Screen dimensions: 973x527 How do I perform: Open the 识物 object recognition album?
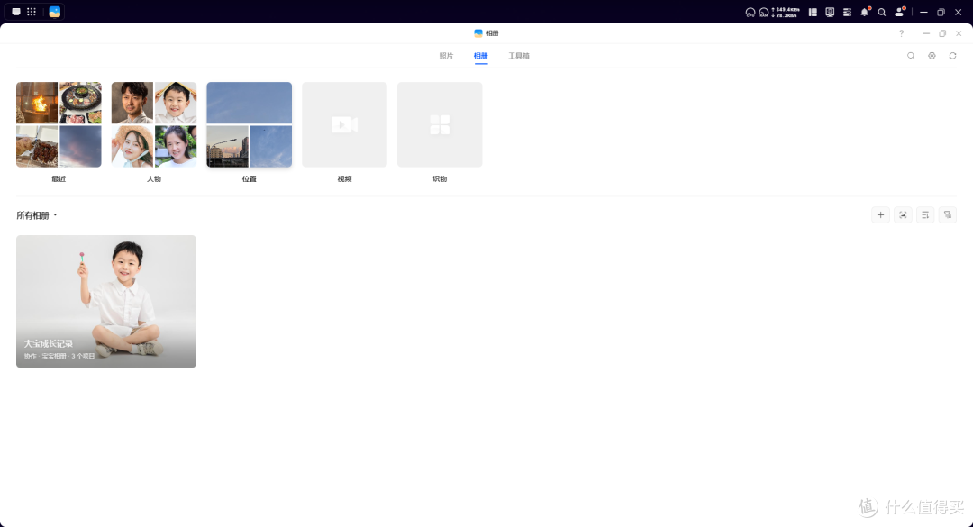pos(440,124)
